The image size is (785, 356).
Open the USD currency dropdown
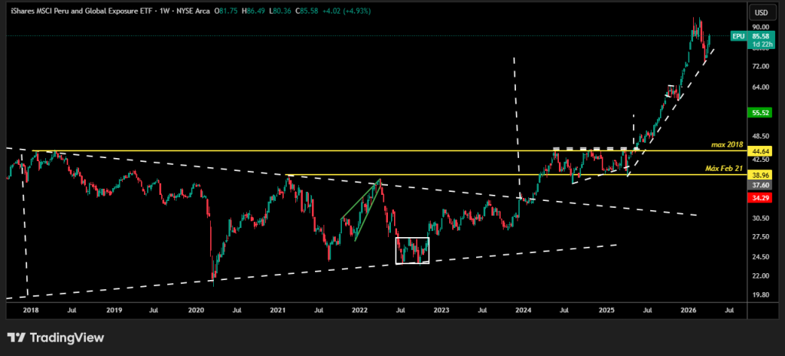point(760,12)
